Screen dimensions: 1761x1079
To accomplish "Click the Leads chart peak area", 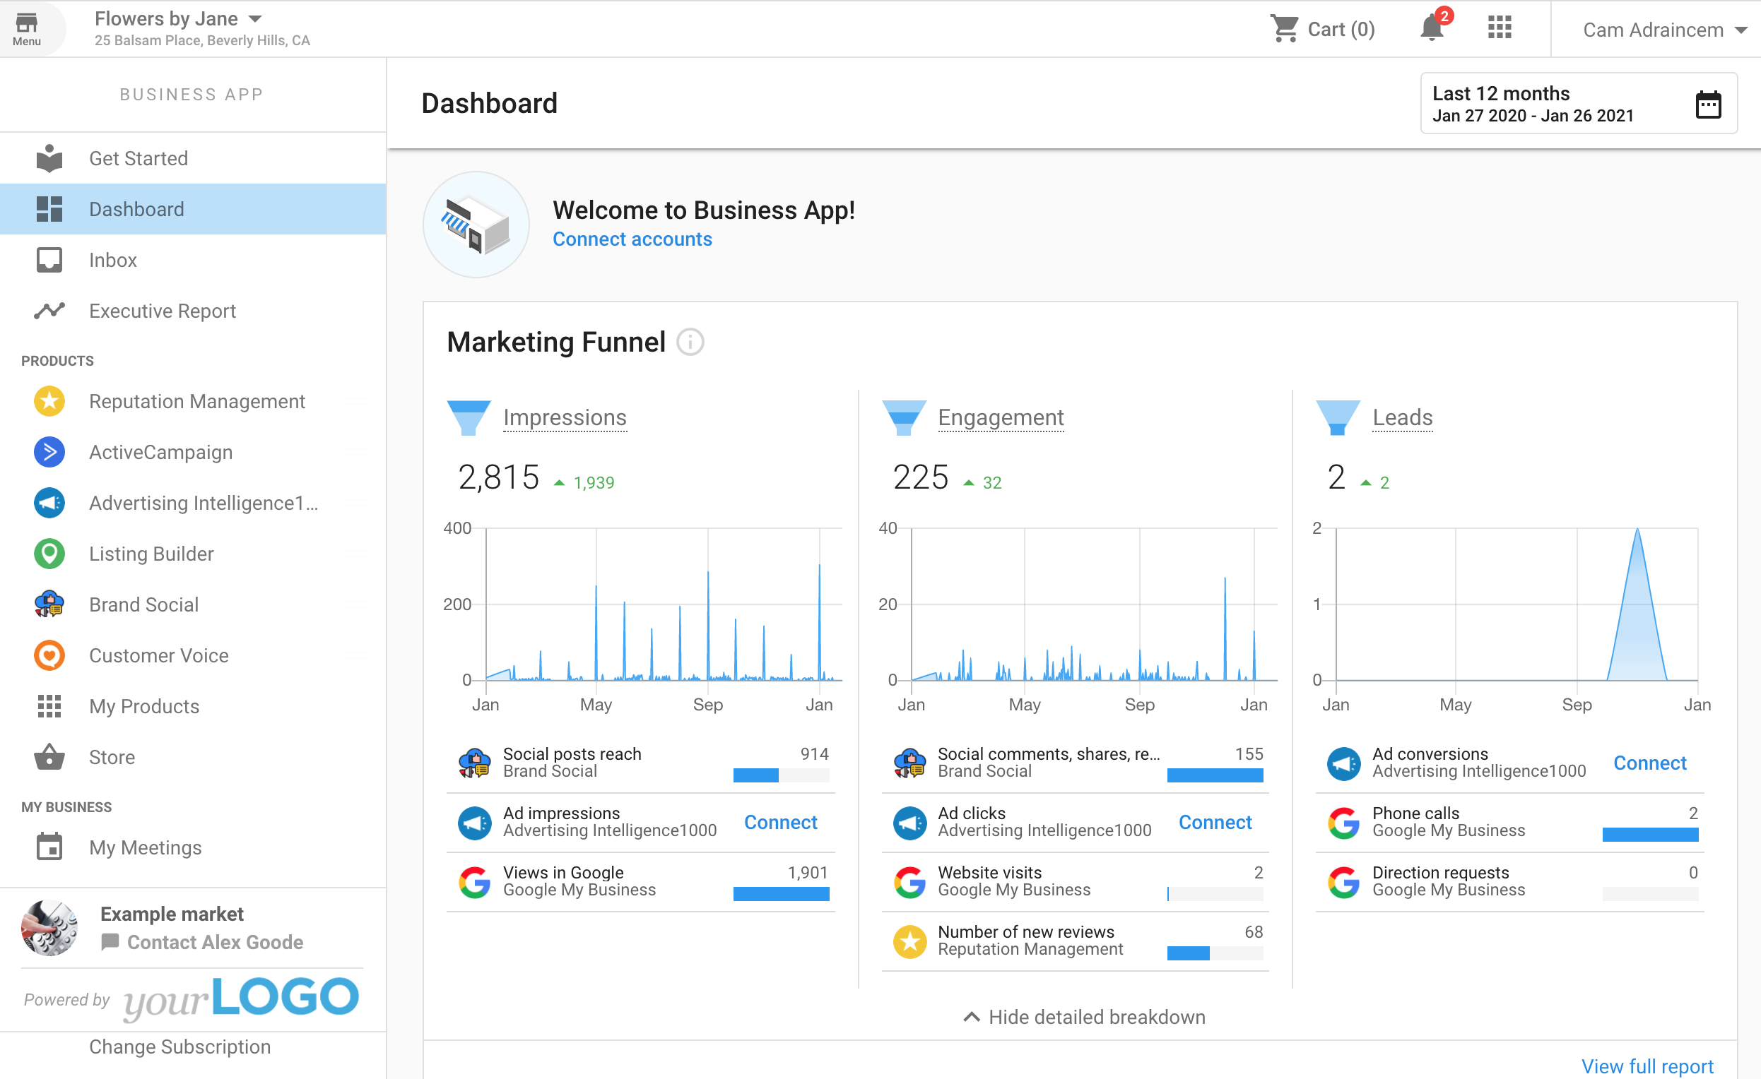I will (1637, 607).
